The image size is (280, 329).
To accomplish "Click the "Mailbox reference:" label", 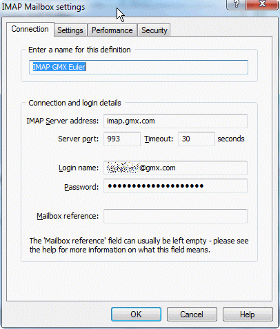I will [68, 216].
